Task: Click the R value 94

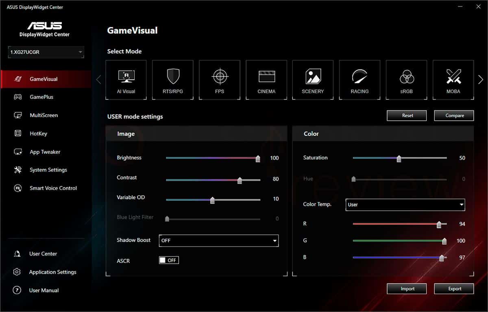Action: click(462, 224)
